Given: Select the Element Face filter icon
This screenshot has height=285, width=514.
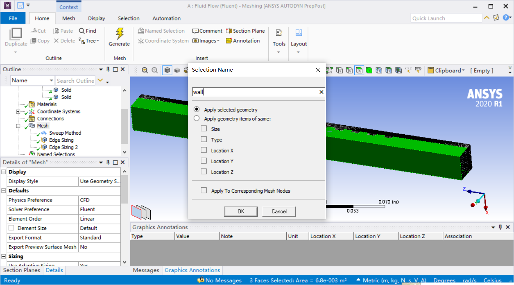Looking at the screenshot, I should click(x=389, y=71).
